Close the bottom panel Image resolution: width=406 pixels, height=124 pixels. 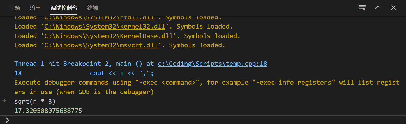[393, 8]
